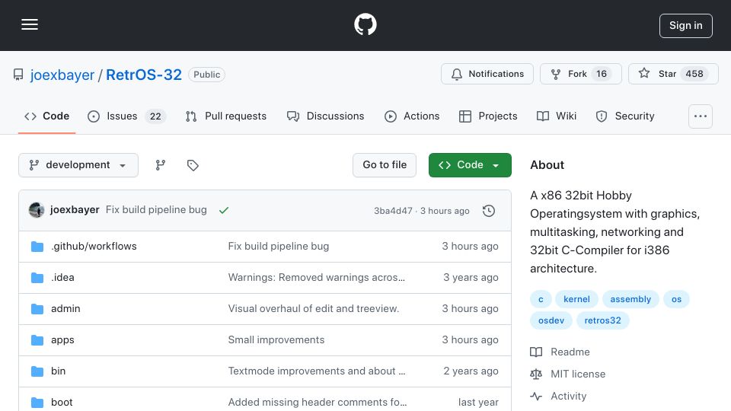731x411 pixels.
Task: Click folder icon beside .github/workflows
Action: [37, 247]
